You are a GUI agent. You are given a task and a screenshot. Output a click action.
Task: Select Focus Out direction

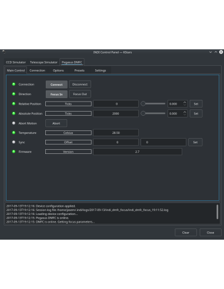(x=80, y=94)
